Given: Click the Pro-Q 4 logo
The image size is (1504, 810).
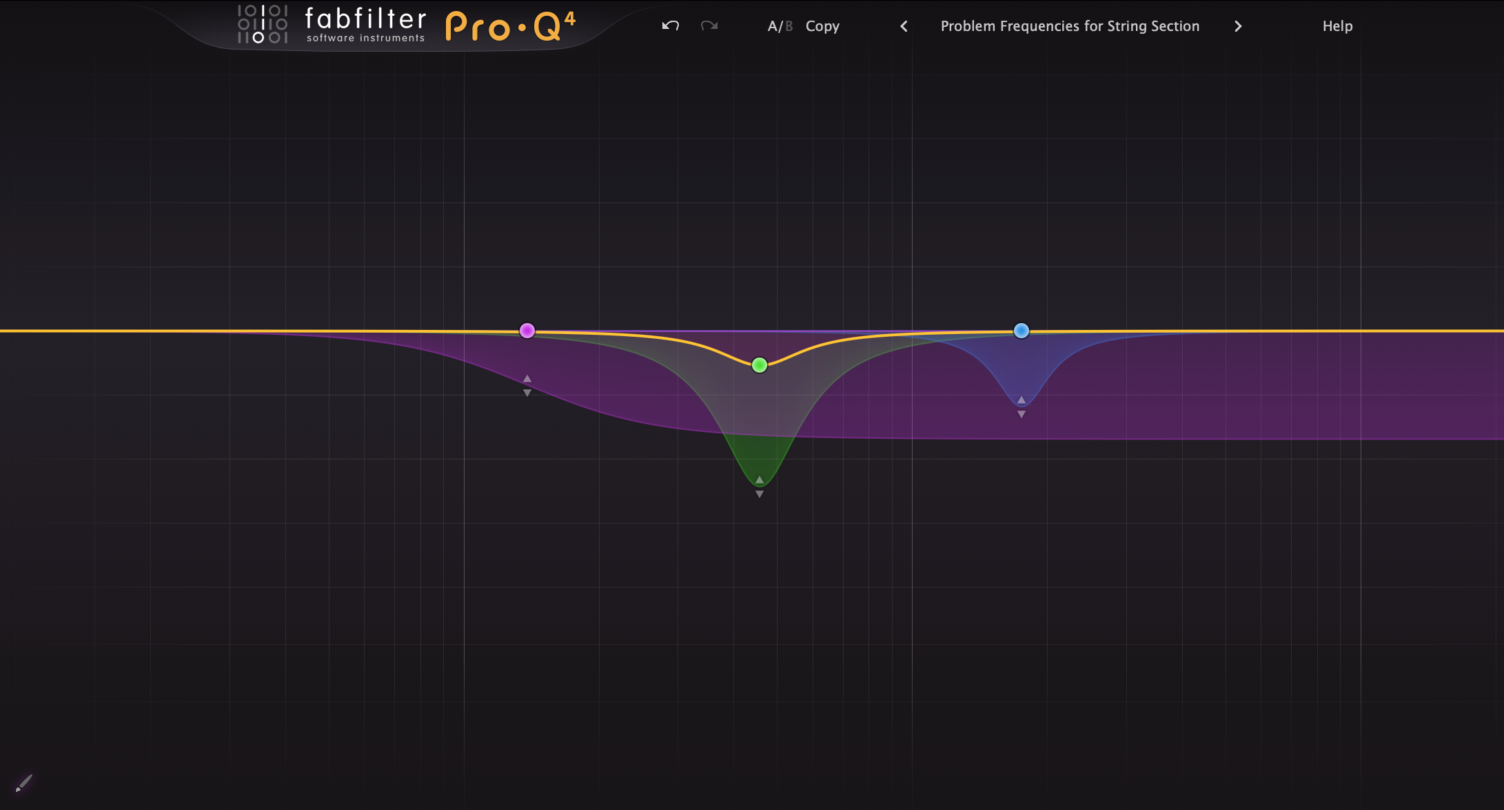Looking at the screenshot, I should [511, 25].
